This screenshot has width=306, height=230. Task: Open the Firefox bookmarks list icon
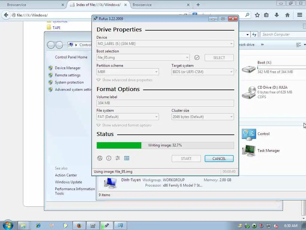coord(266,15)
